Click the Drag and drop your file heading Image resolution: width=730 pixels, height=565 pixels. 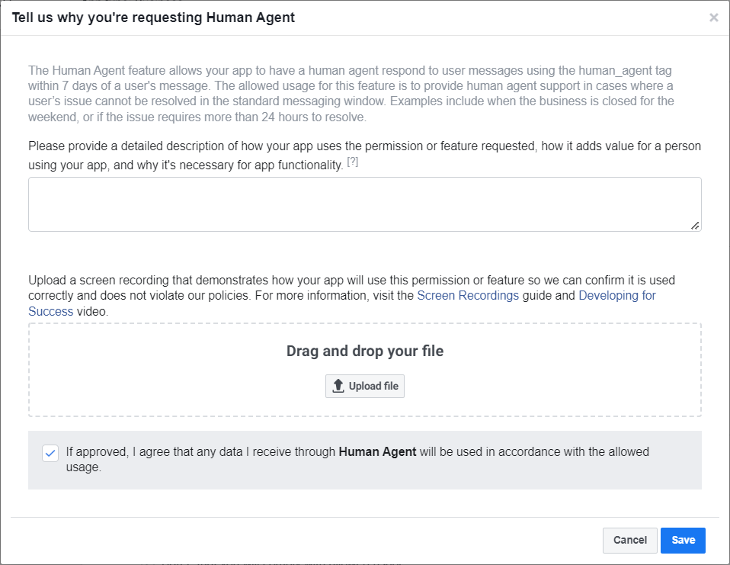365,351
